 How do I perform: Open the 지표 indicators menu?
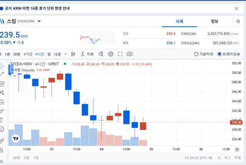click(87, 54)
